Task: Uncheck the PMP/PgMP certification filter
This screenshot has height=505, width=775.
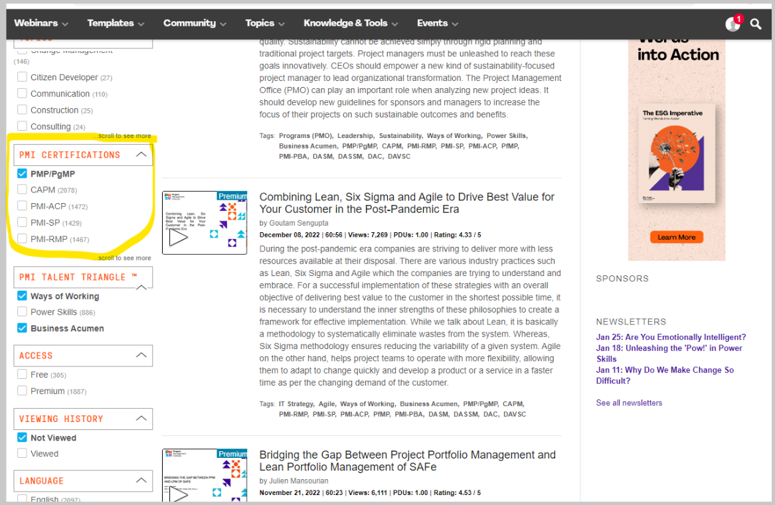Action: pyautogui.click(x=22, y=173)
